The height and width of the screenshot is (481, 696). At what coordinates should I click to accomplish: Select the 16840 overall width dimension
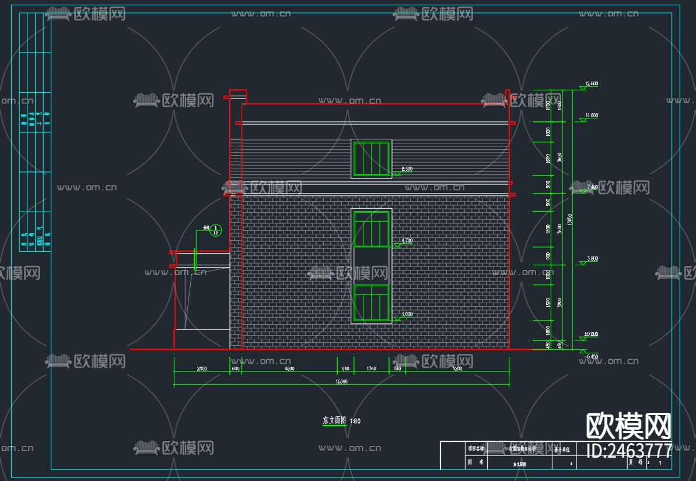point(341,382)
